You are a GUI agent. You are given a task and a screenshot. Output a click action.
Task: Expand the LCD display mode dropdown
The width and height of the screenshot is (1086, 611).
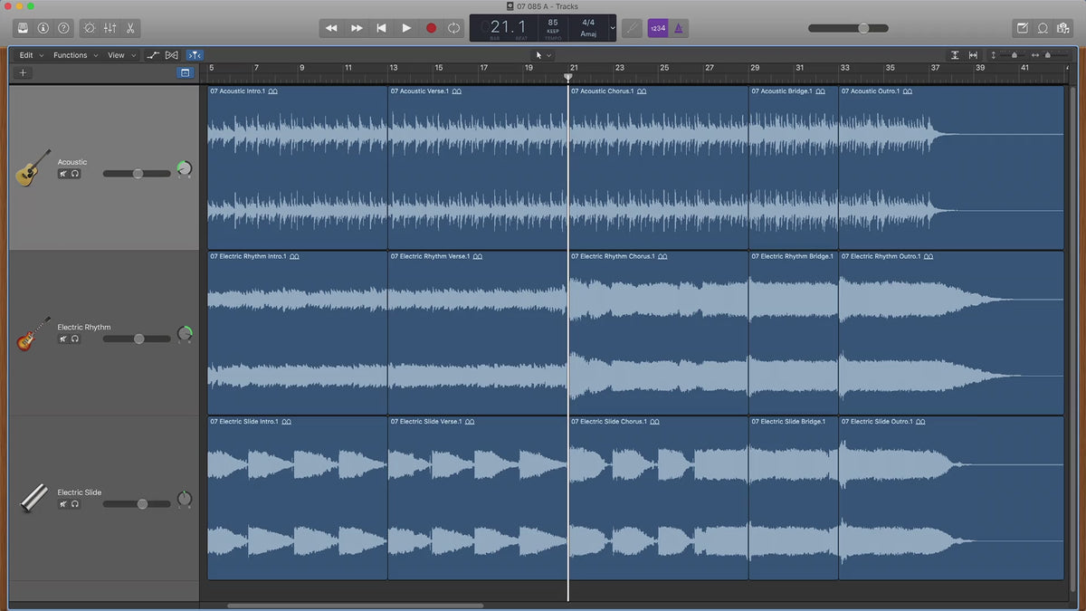[x=613, y=28]
